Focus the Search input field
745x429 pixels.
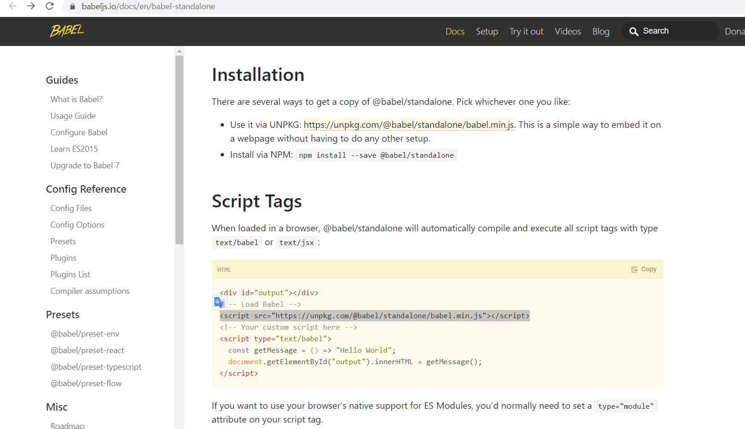(670, 31)
